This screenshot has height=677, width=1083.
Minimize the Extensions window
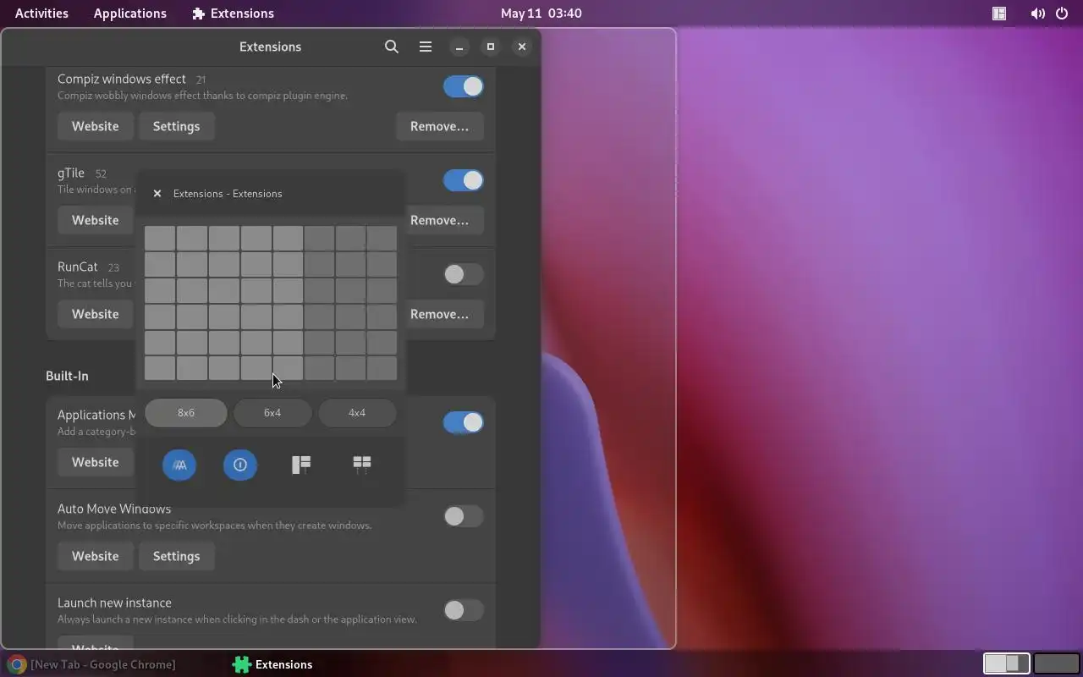click(x=459, y=47)
